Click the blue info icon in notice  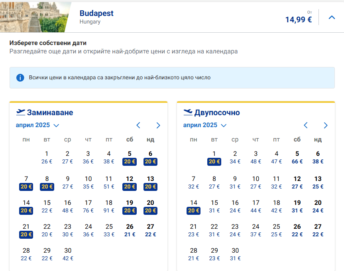tap(20, 78)
